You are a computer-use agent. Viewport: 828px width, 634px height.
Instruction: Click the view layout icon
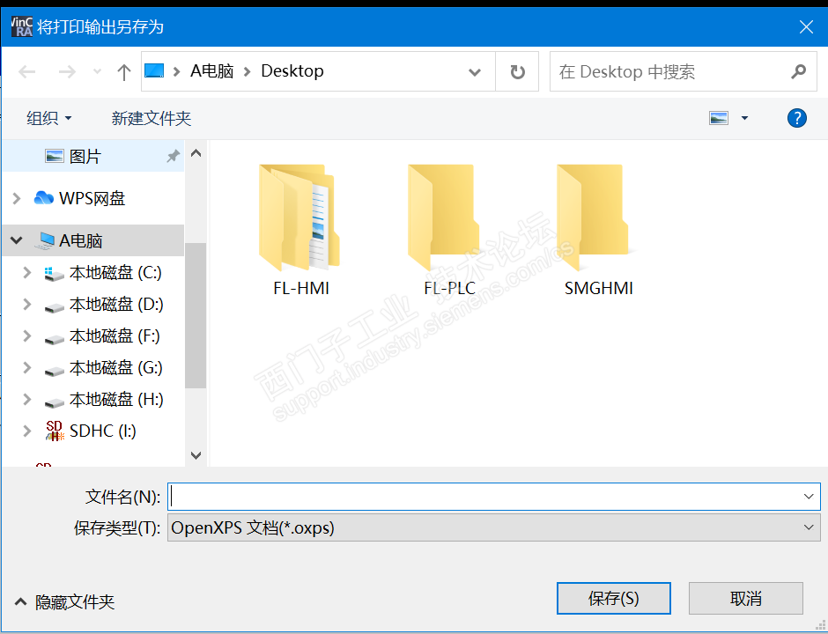click(x=718, y=118)
